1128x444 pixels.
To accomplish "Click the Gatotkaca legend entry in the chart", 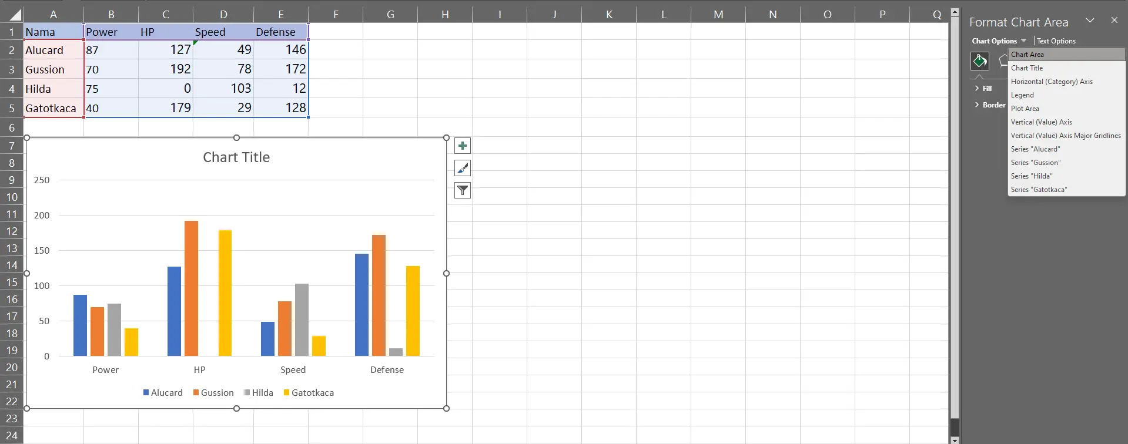I will pos(309,392).
